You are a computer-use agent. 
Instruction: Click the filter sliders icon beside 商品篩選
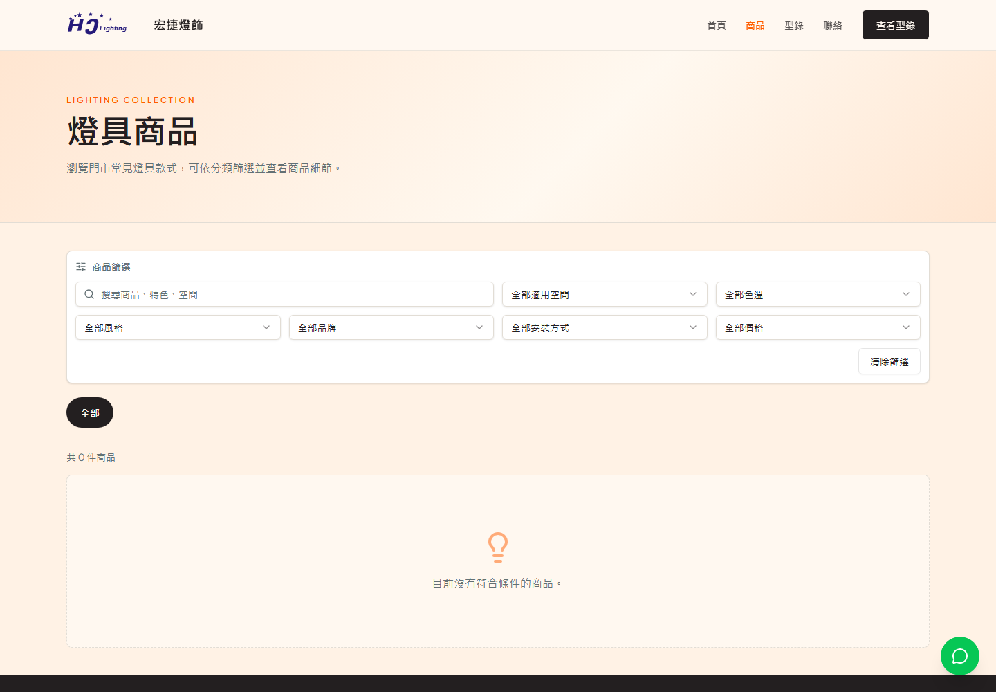pos(81,266)
